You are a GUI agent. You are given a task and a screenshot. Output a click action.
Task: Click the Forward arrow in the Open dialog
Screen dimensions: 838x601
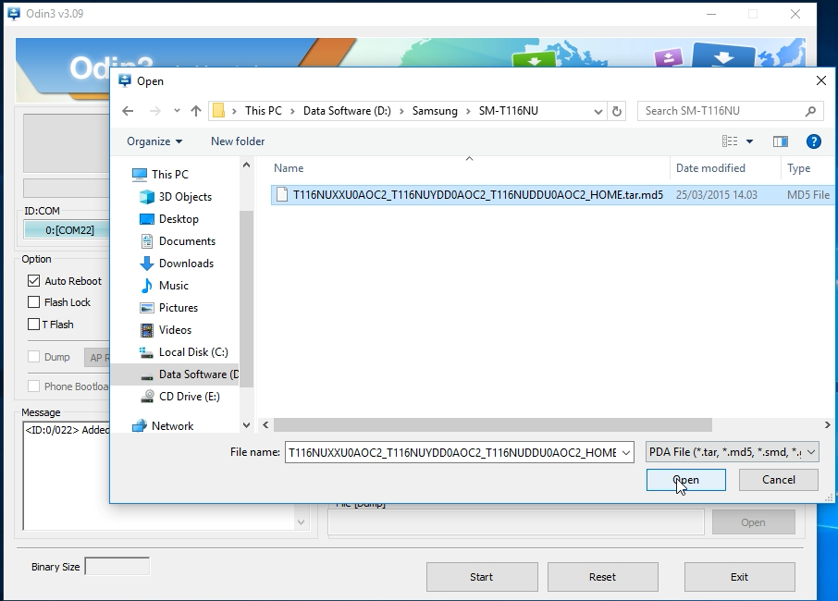click(x=155, y=111)
